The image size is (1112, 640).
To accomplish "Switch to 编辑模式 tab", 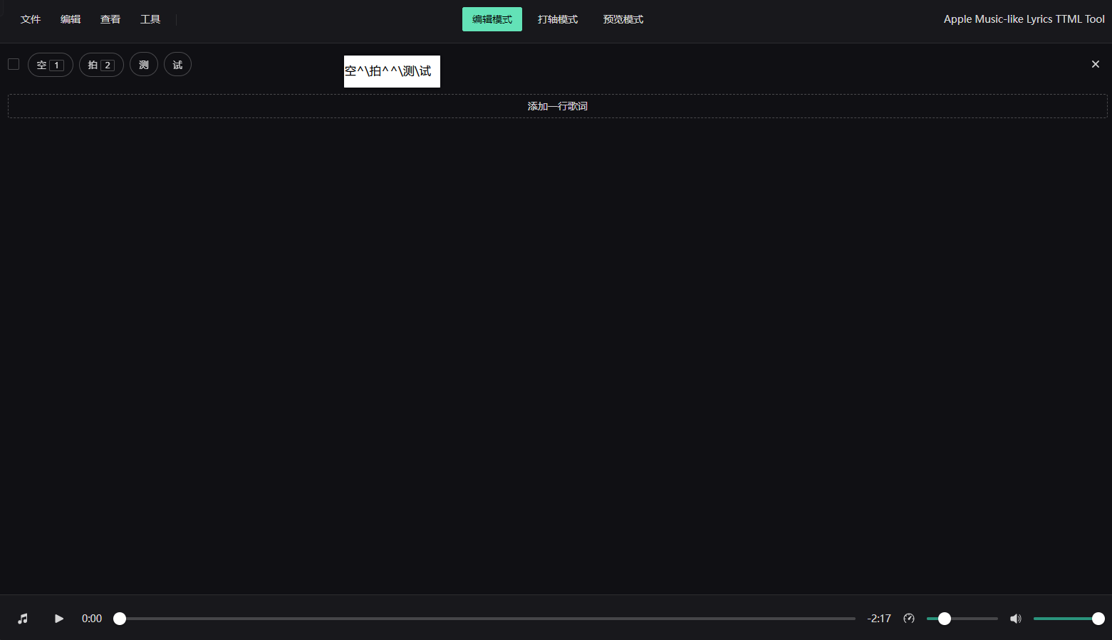I will point(492,19).
